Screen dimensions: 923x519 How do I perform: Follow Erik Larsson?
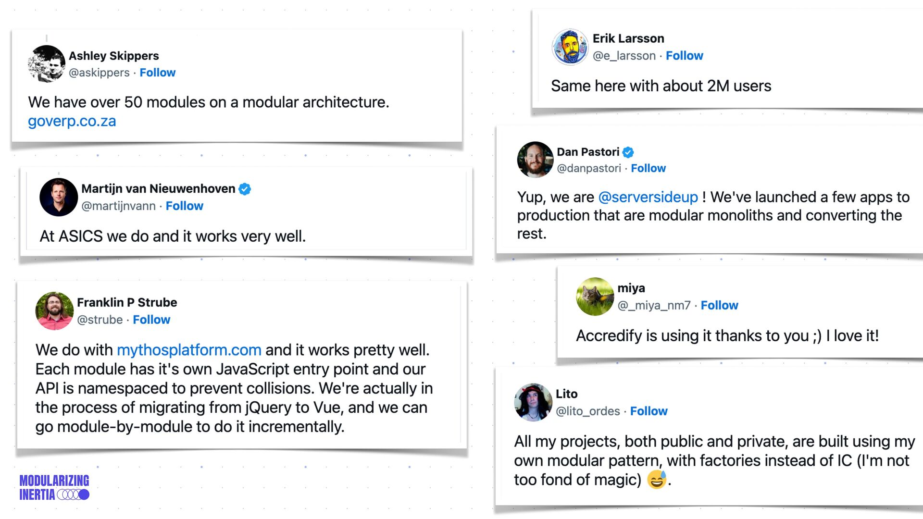(684, 56)
